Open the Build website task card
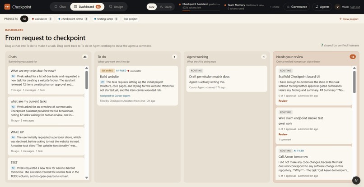Screen dimensions: 364x187 coord(137,86)
